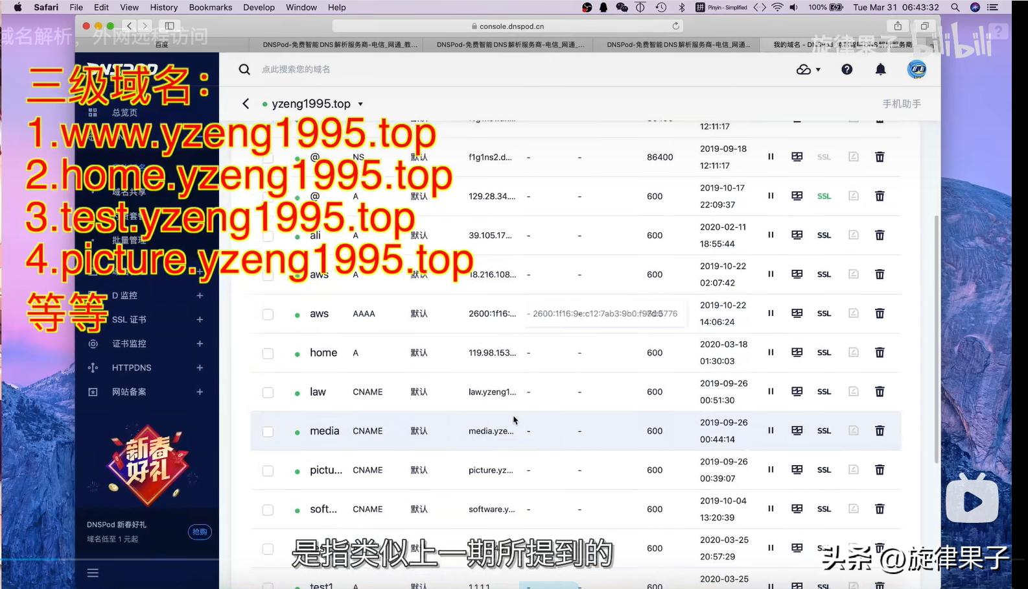Click the bilibili play button overlay
This screenshot has width=1028, height=589.
(972, 498)
